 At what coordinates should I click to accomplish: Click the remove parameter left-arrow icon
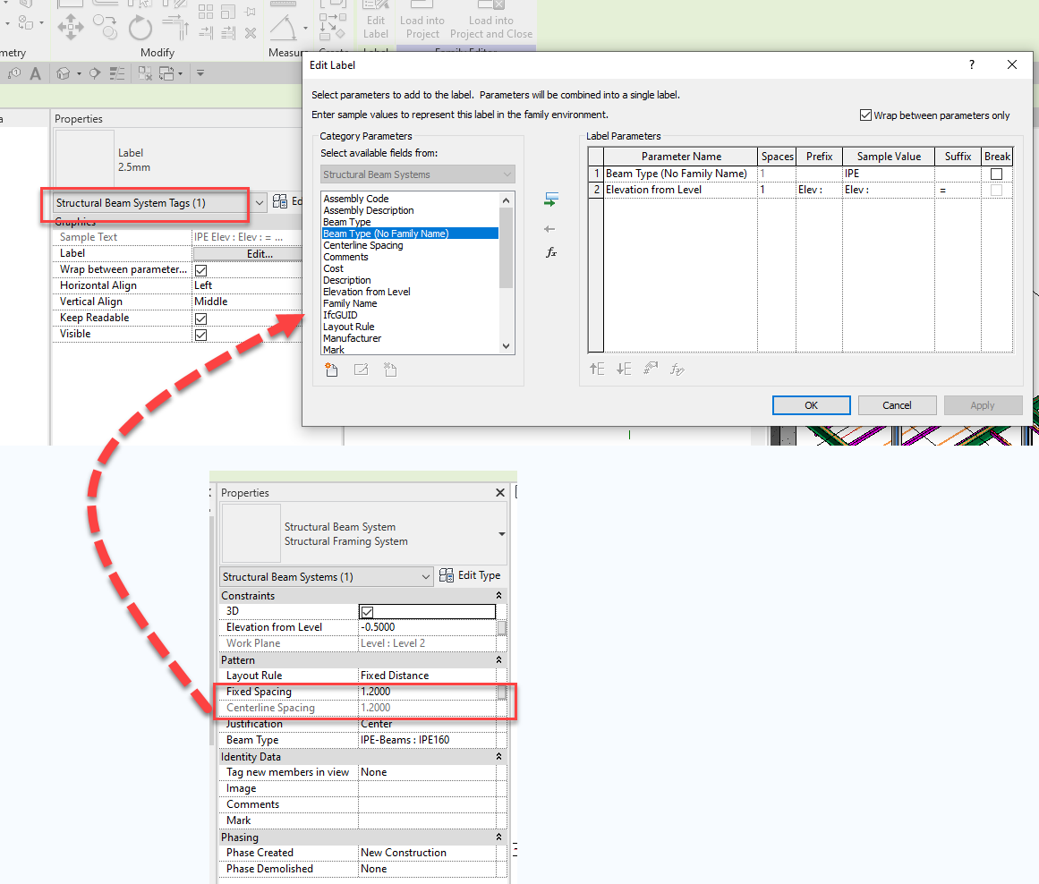(549, 230)
